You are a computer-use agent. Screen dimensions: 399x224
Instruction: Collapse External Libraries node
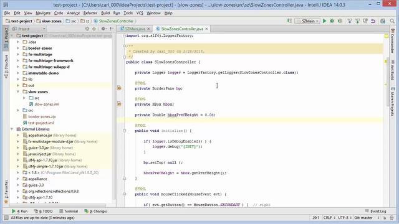point(12,129)
